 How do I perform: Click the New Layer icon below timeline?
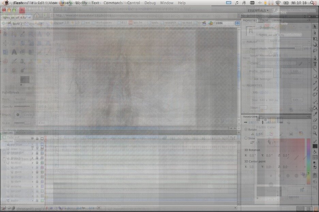click(x=3, y=208)
